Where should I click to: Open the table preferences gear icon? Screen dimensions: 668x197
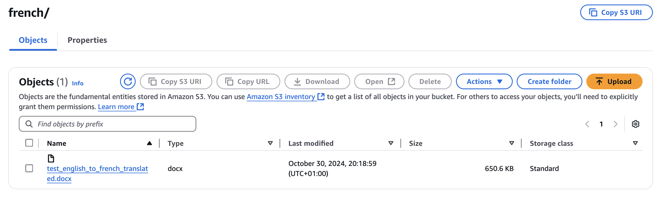tap(636, 124)
